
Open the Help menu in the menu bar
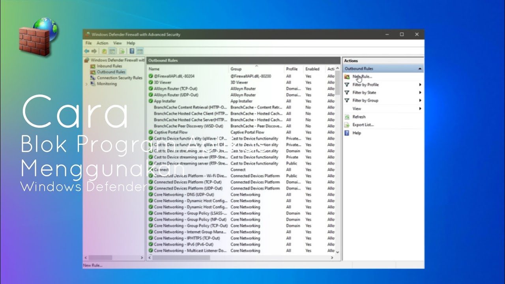tap(131, 43)
